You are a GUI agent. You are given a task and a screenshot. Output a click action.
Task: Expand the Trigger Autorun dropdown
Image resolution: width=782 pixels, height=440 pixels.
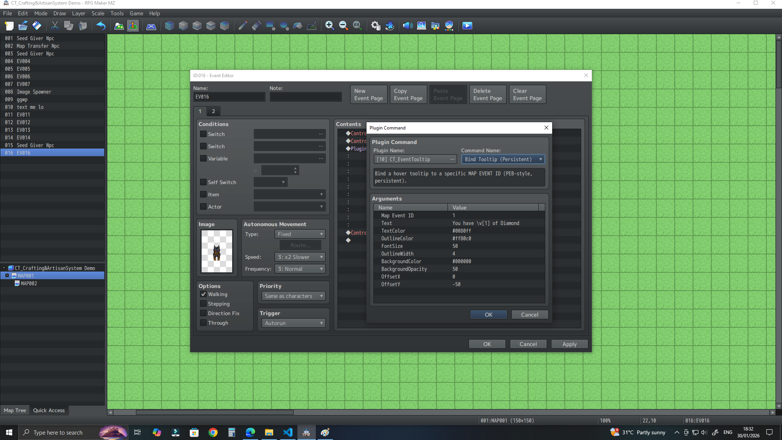tap(293, 323)
